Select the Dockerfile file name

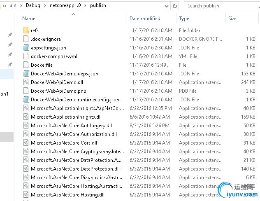(42, 65)
